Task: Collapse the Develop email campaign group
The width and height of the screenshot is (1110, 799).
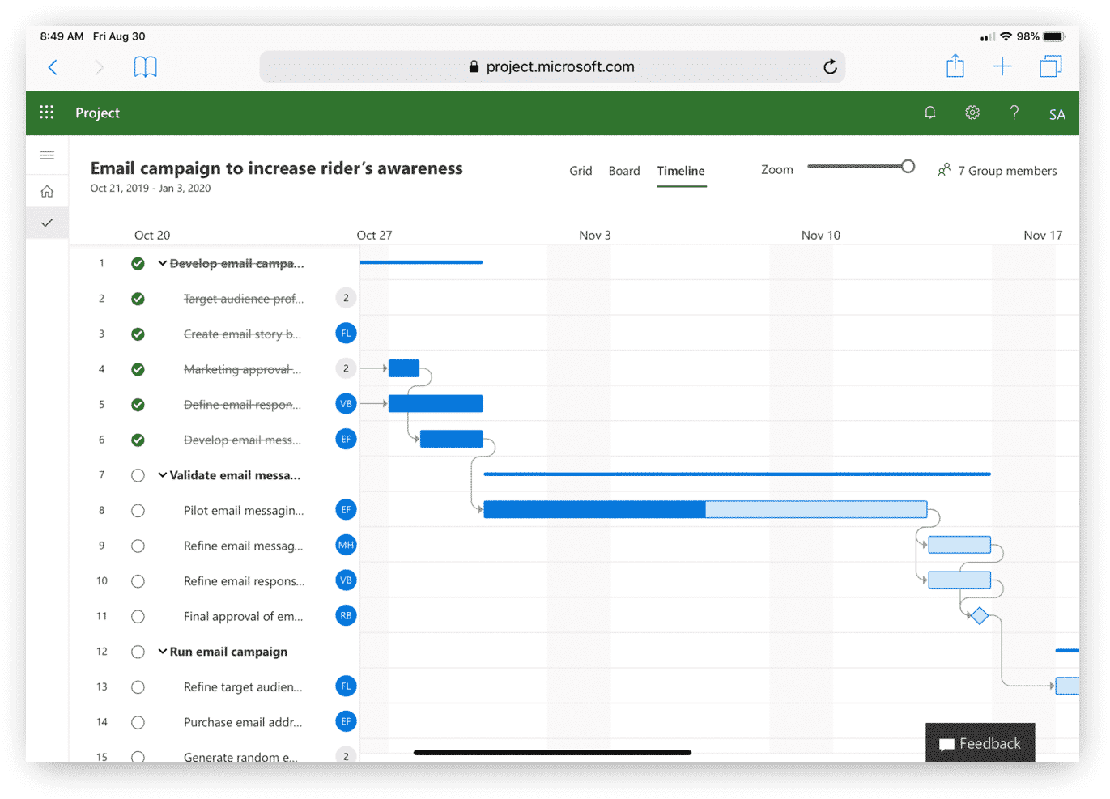Action: 163,263
